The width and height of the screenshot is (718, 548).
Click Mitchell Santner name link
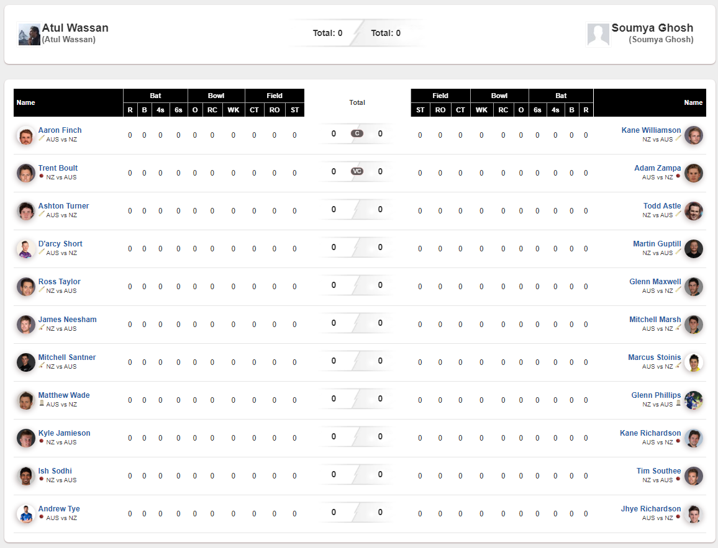click(x=67, y=357)
